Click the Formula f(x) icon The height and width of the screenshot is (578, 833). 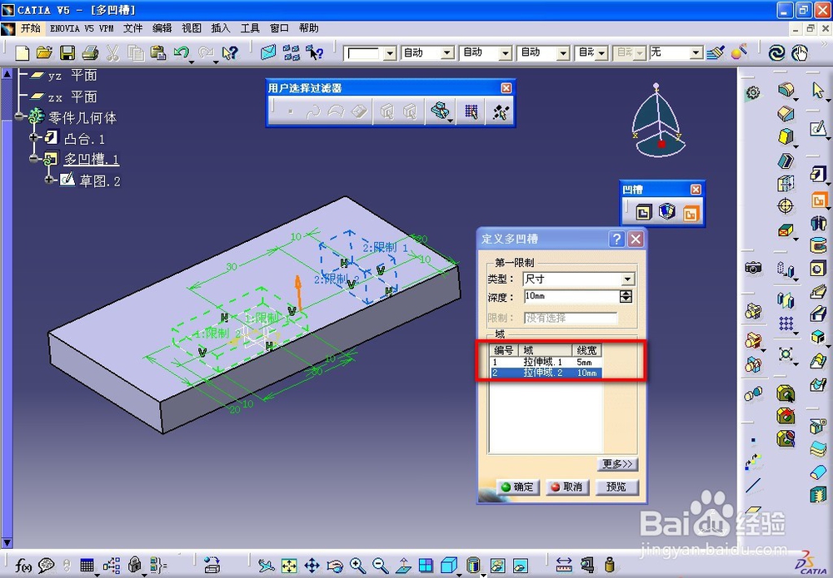tap(22, 566)
